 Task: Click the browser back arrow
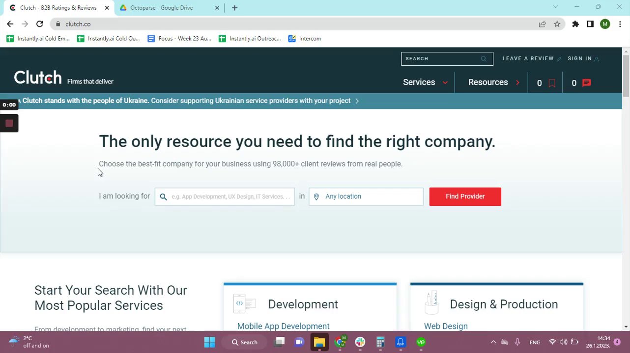pyautogui.click(x=10, y=24)
